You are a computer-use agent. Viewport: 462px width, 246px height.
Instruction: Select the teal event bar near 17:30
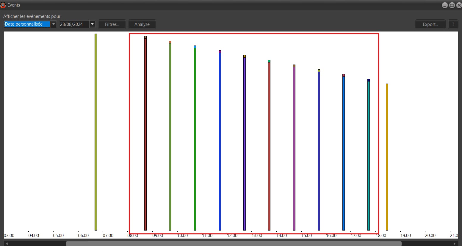(x=369, y=155)
